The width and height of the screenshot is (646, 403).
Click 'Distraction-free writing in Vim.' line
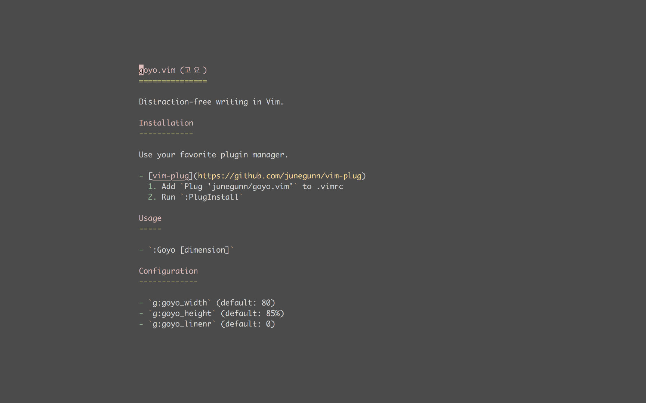211,102
